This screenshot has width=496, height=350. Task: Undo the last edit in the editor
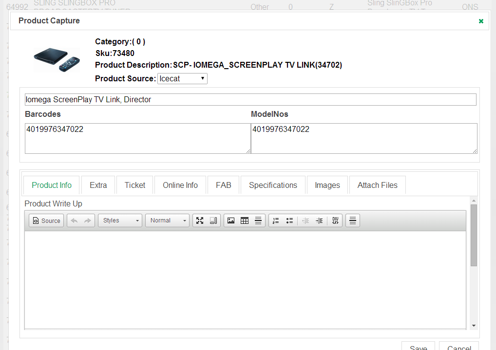coord(74,221)
